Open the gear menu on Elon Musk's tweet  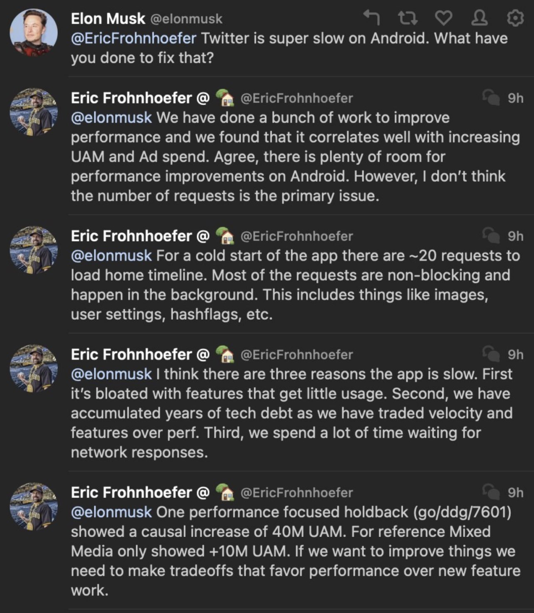point(515,18)
